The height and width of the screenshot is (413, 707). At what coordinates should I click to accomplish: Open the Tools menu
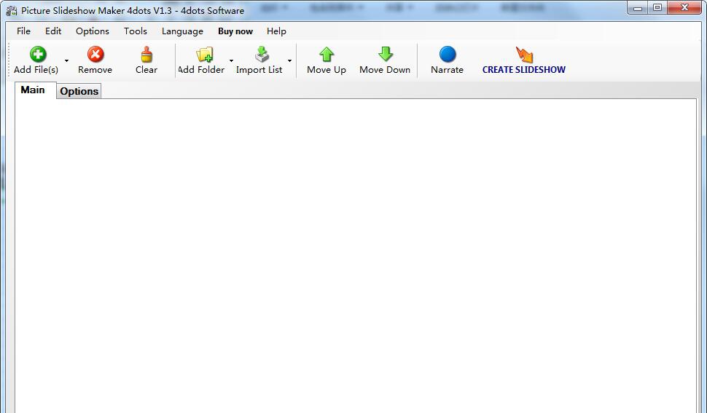[x=136, y=31]
